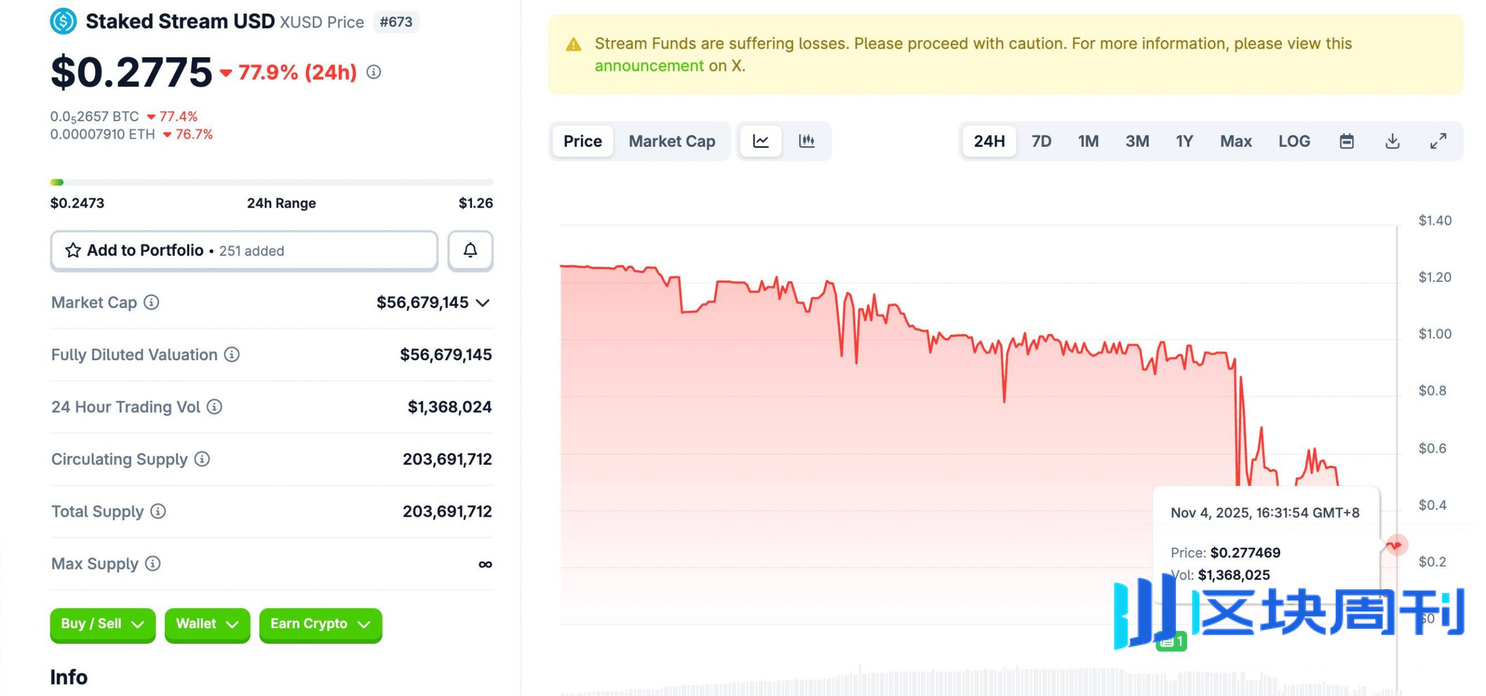This screenshot has height=696, width=1486.
Task: Set a price alert via the bell icon
Action: (470, 251)
